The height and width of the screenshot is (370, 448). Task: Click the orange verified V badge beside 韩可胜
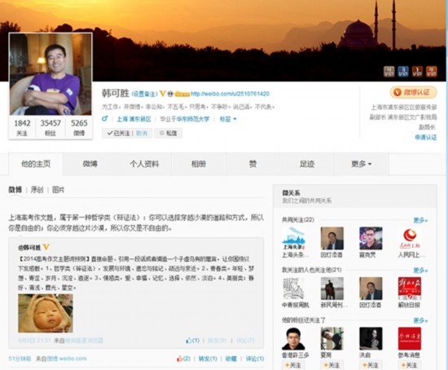tap(163, 94)
